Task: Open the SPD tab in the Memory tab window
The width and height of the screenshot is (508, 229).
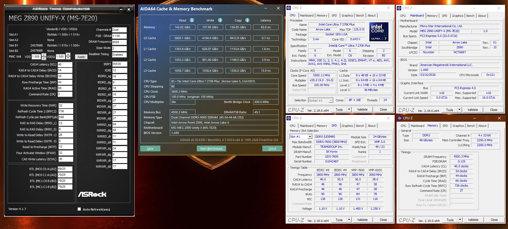Action: point(445,126)
